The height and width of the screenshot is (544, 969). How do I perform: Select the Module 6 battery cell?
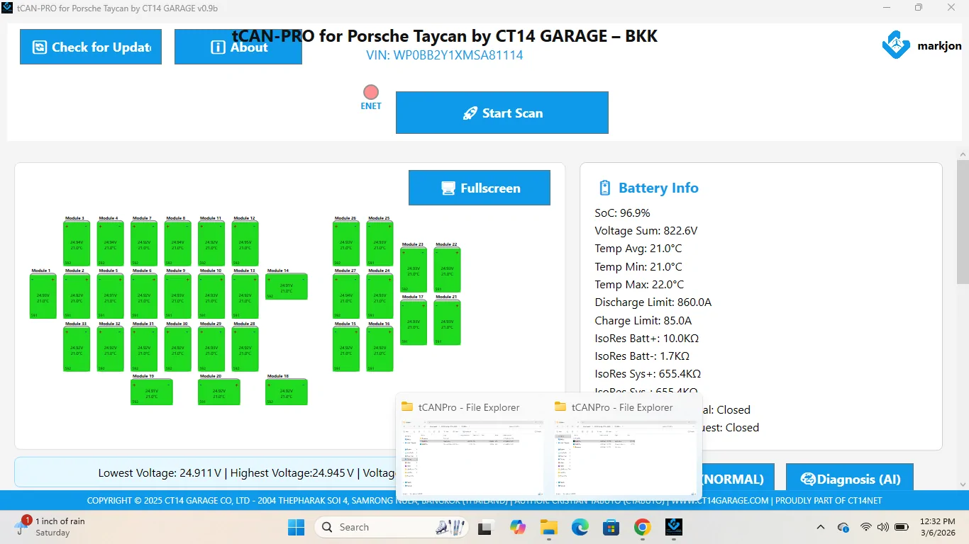pyautogui.click(x=144, y=296)
